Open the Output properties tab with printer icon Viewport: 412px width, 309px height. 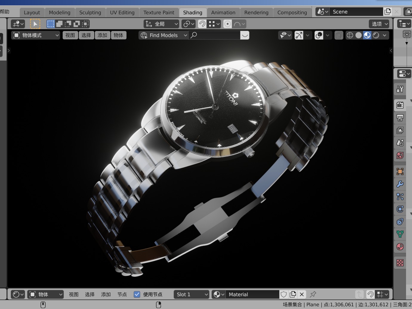(x=400, y=118)
